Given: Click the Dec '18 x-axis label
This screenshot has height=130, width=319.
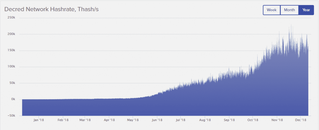Looking at the screenshot, I should (x=301, y=120).
